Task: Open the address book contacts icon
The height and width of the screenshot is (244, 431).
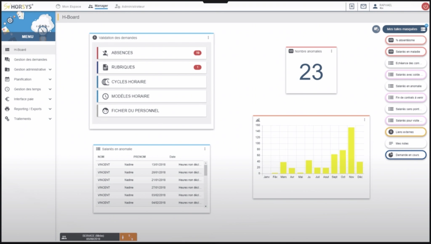Action: pyautogui.click(x=351, y=6)
